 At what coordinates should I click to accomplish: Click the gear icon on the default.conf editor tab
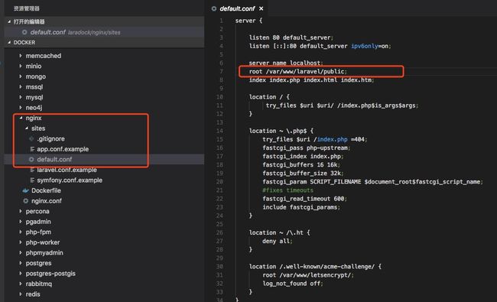point(214,8)
